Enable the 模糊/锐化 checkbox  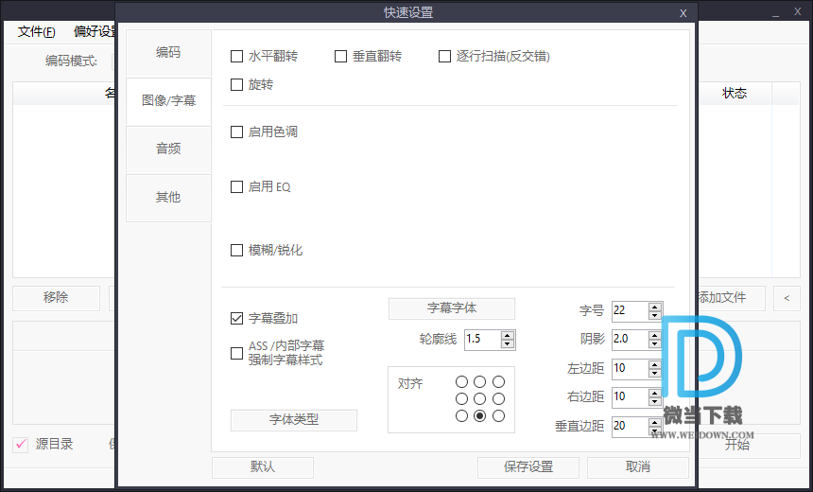[236, 250]
